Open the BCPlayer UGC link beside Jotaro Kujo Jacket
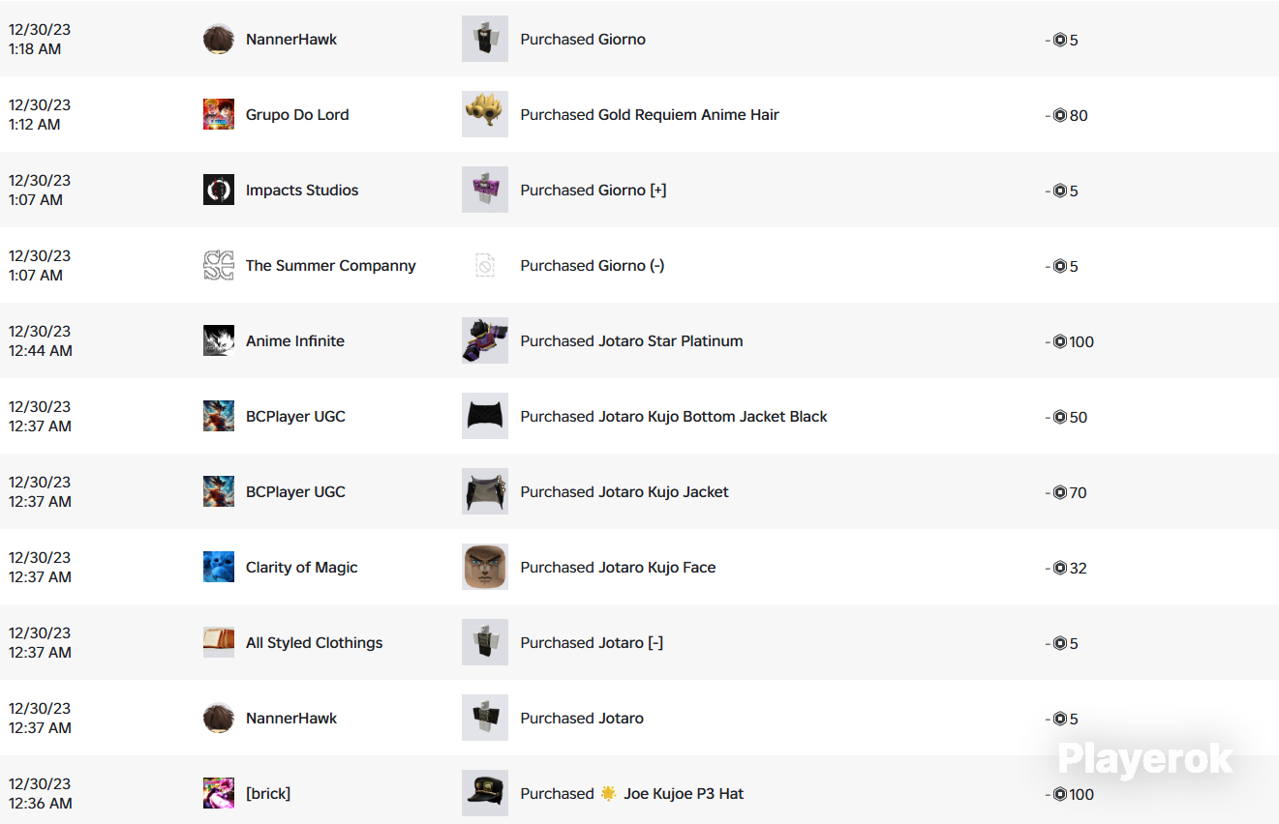The width and height of the screenshot is (1279, 824). [295, 492]
